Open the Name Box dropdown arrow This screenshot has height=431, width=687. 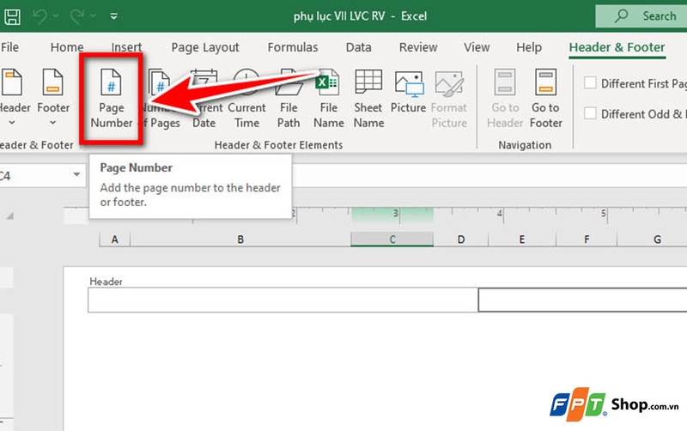76,175
